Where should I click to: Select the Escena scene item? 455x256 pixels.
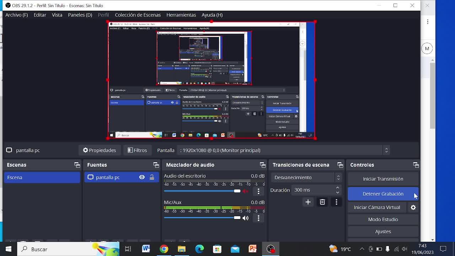tap(42, 177)
